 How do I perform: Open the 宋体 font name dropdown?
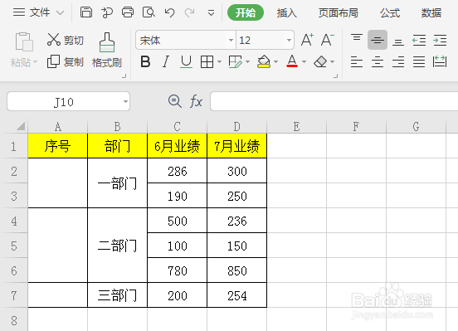point(231,40)
